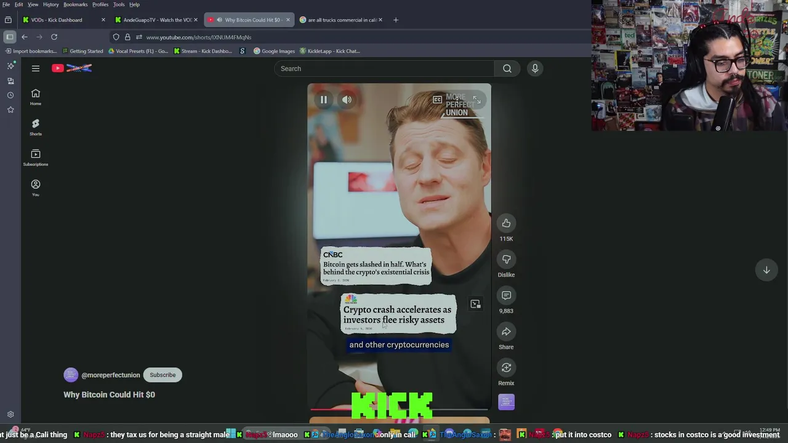Click the video title Why Bitcoin Could Hit $0

pyautogui.click(x=109, y=394)
